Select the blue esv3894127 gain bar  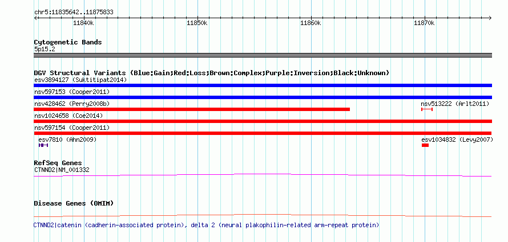(x=263, y=85)
